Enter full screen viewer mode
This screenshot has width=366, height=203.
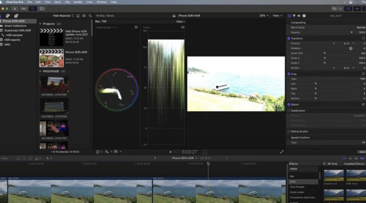282,152
